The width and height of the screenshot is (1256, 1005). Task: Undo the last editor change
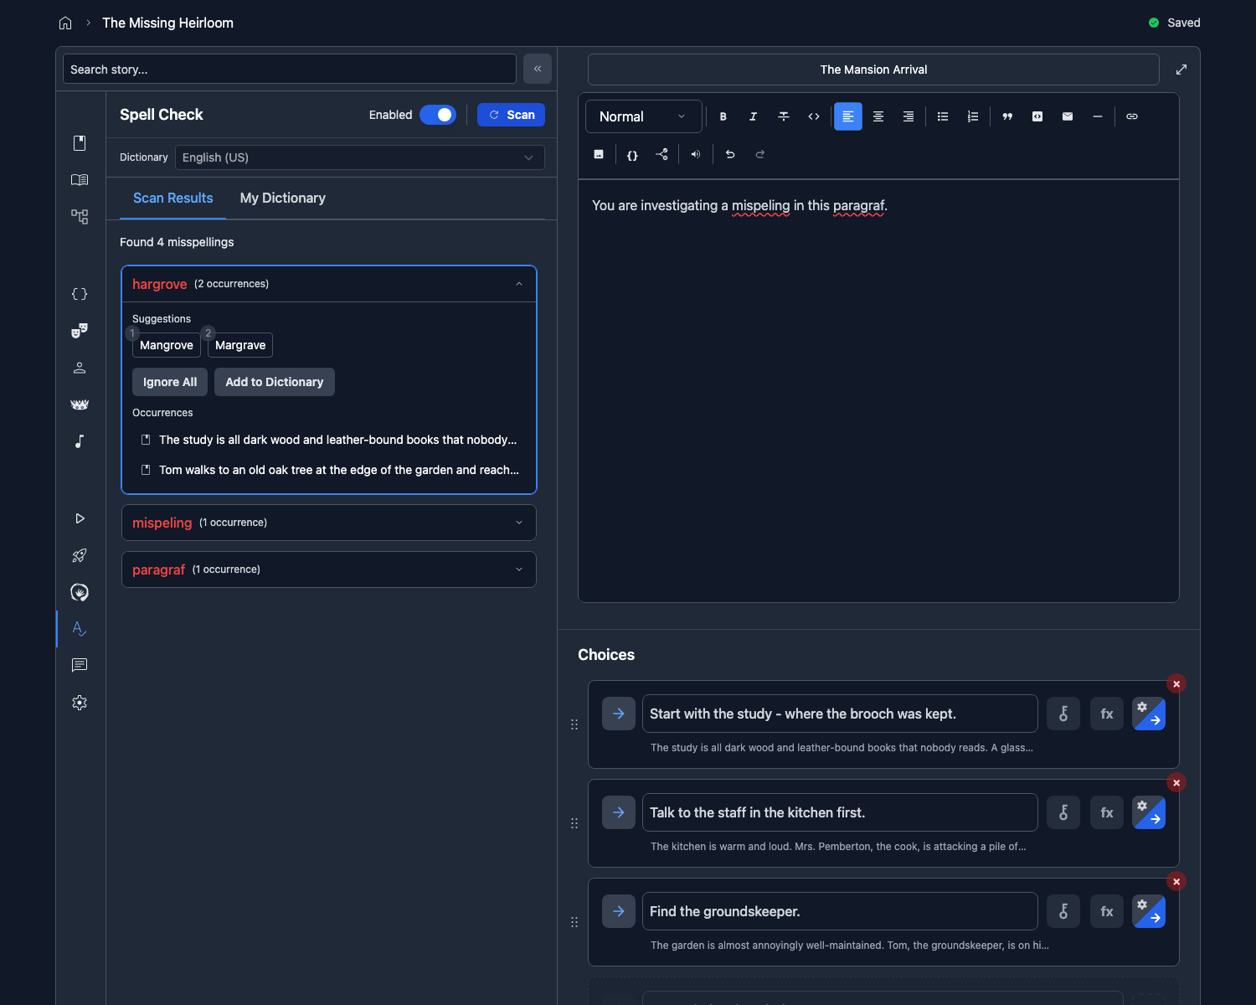pos(729,154)
